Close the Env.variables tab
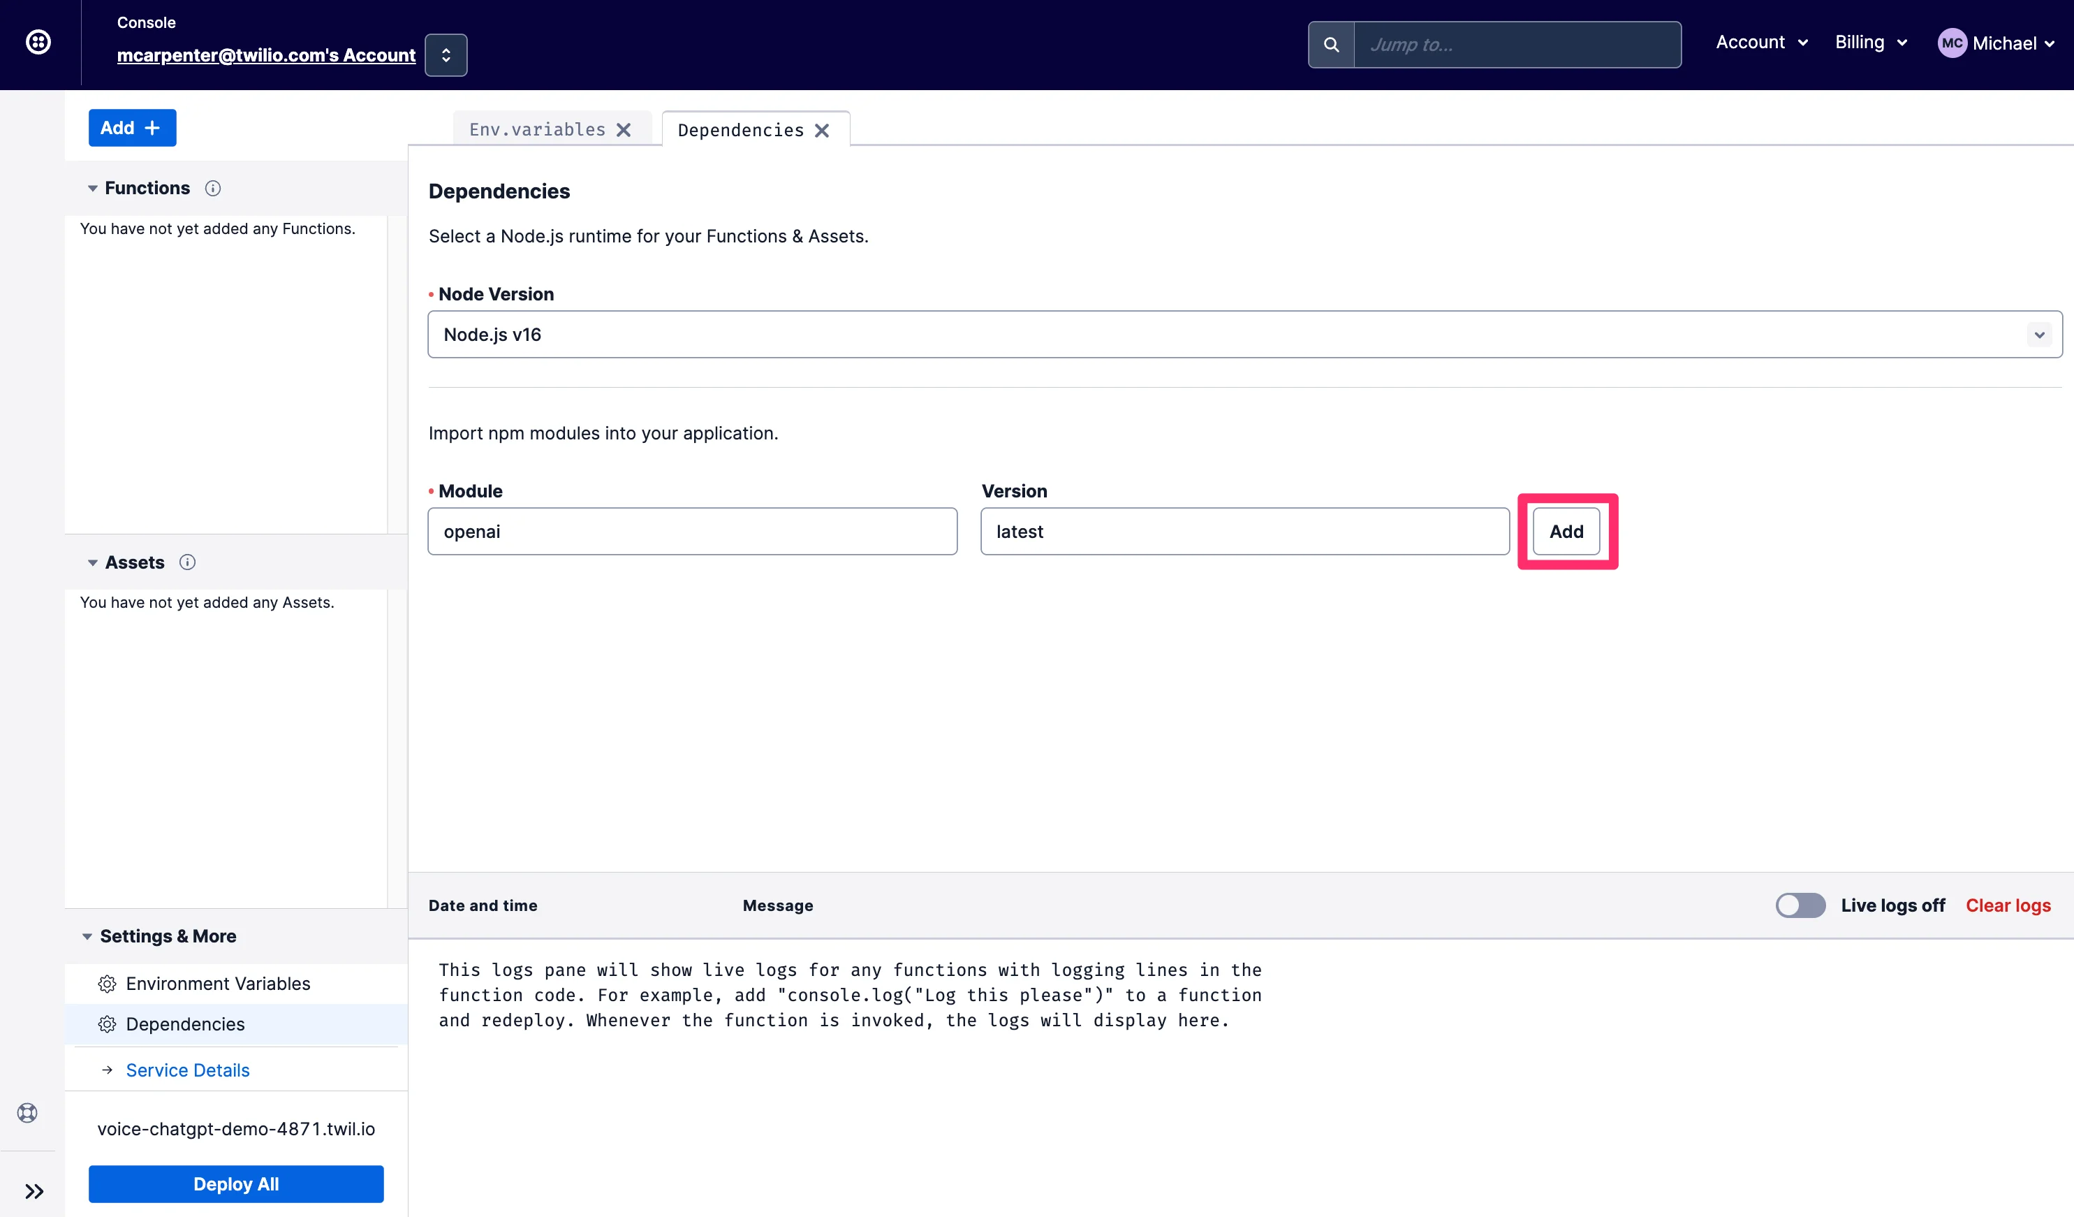The height and width of the screenshot is (1217, 2074). (624, 130)
